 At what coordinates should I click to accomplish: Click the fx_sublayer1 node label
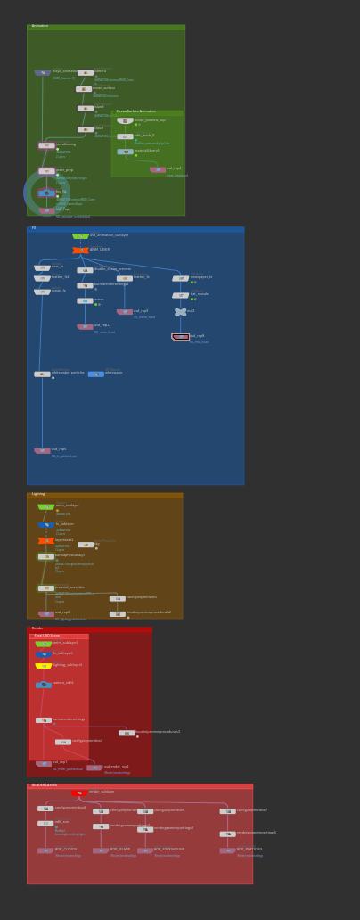tap(63, 653)
